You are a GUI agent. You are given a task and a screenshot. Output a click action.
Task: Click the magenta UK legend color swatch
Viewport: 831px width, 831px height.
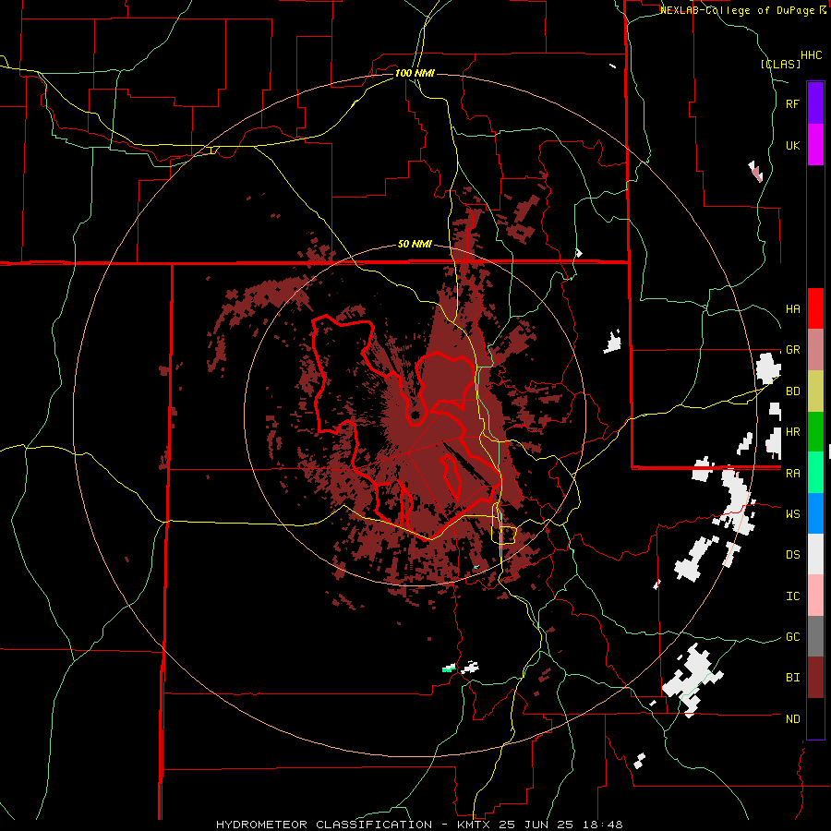[x=815, y=145]
